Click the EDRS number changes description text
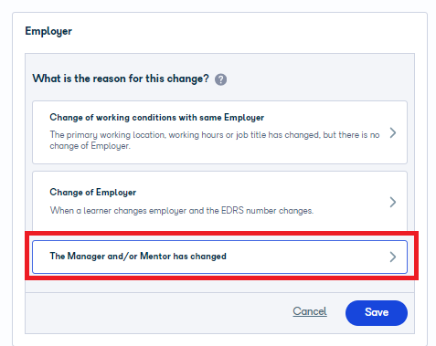 [182, 211]
